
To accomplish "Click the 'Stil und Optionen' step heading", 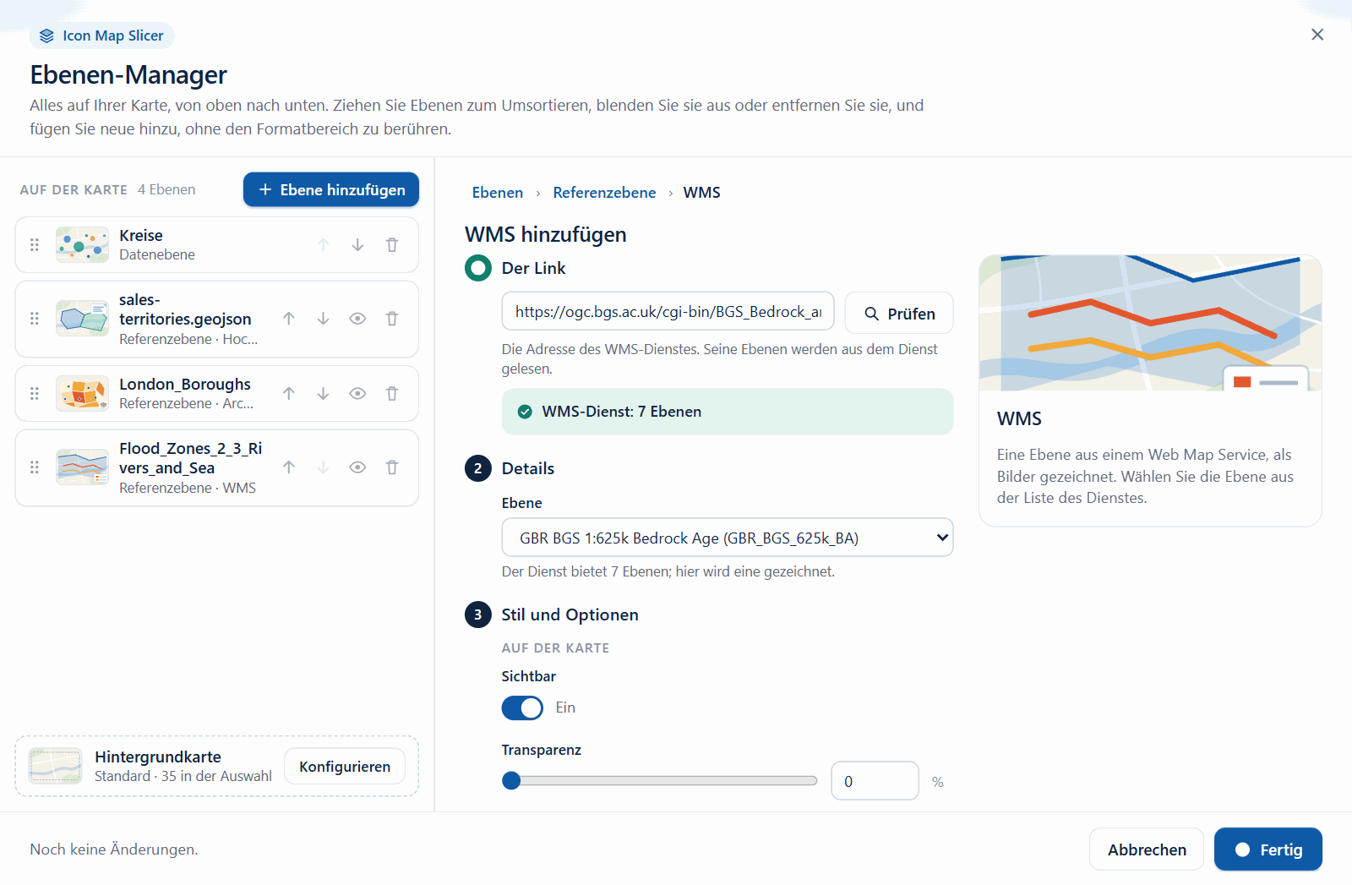I will 570,615.
